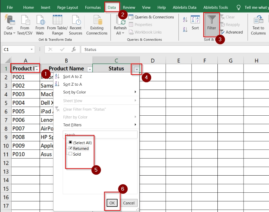269x212 pixels.
Task: Open Workbook Links
Action: (145, 32)
